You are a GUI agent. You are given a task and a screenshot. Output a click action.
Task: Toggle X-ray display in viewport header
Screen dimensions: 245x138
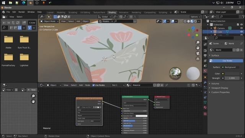(180, 21)
